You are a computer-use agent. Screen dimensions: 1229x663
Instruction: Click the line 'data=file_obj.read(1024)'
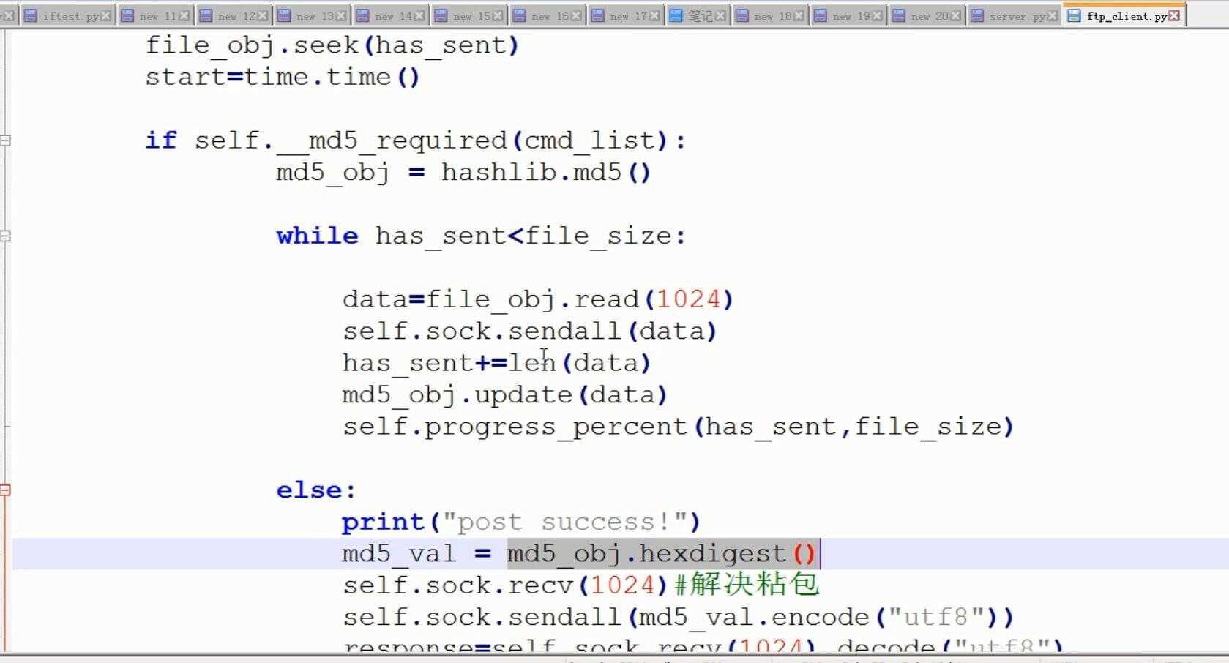538,299
